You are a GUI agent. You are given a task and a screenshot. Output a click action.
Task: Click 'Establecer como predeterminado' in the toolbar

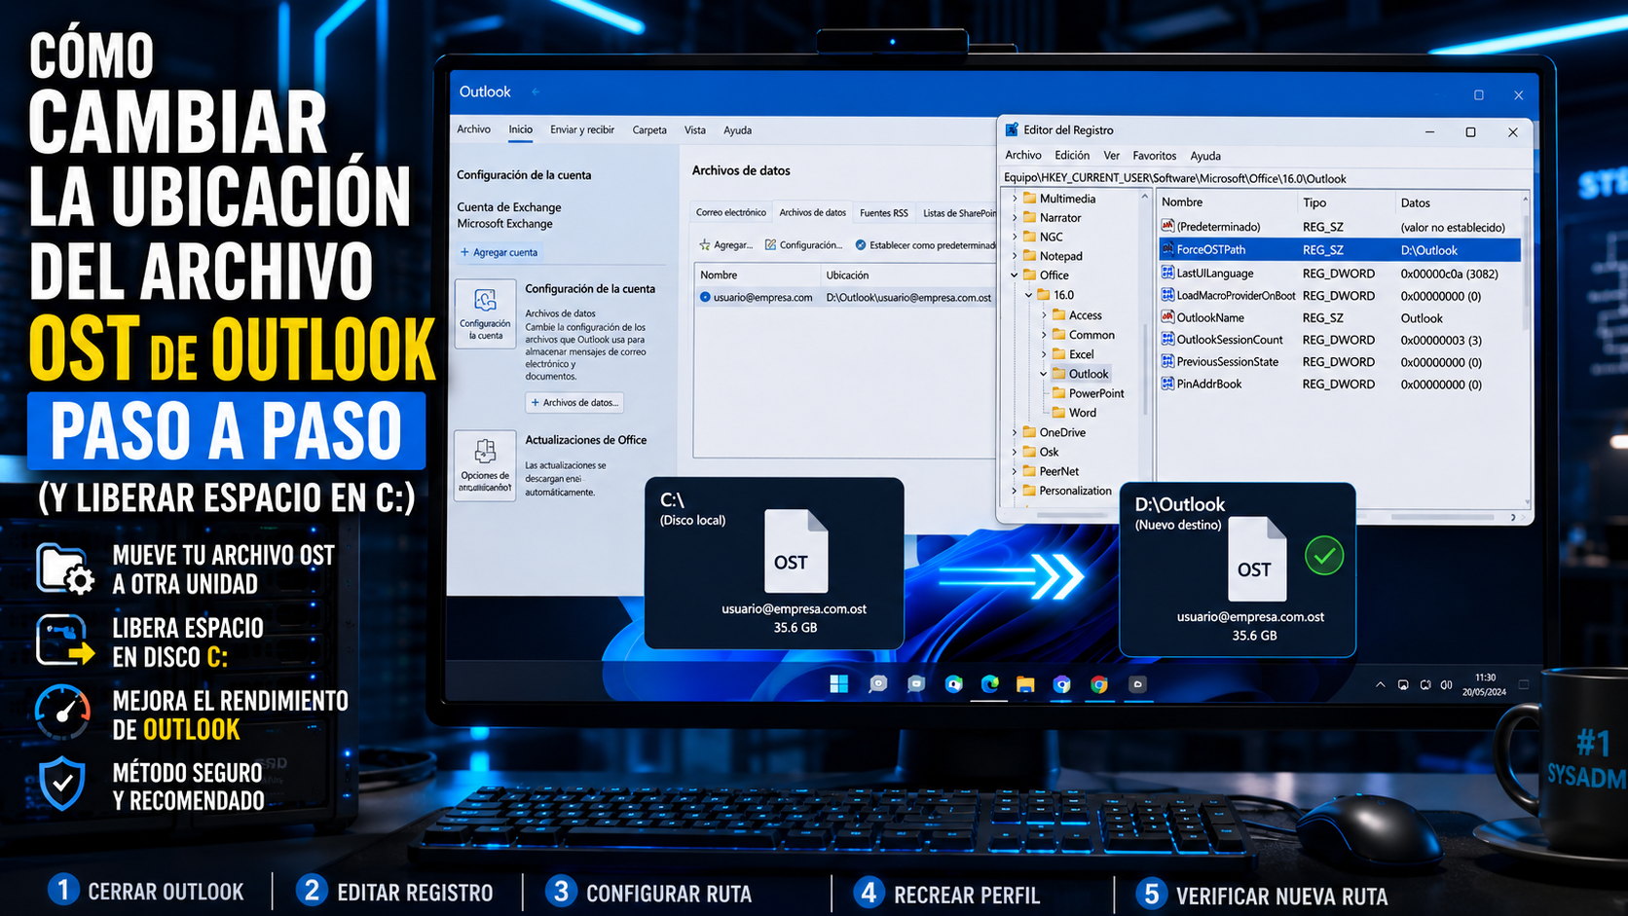(926, 245)
